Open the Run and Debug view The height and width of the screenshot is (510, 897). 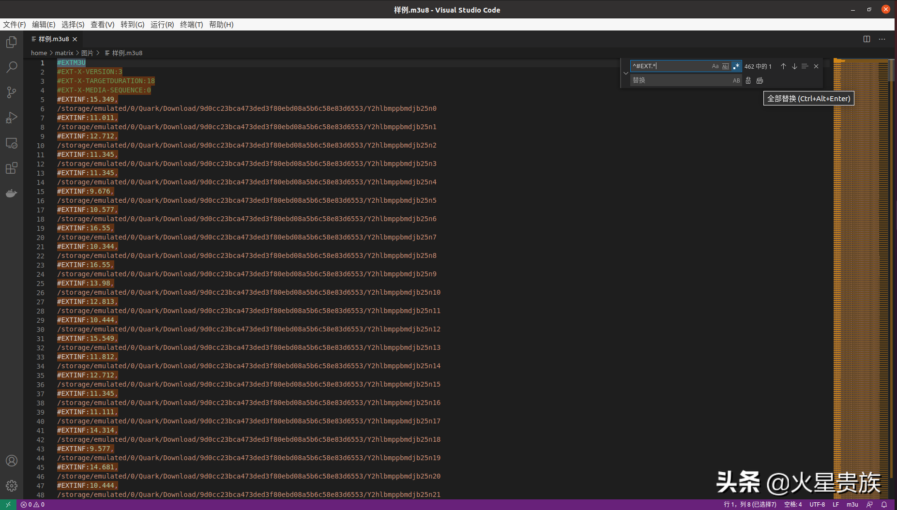click(12, 118)
